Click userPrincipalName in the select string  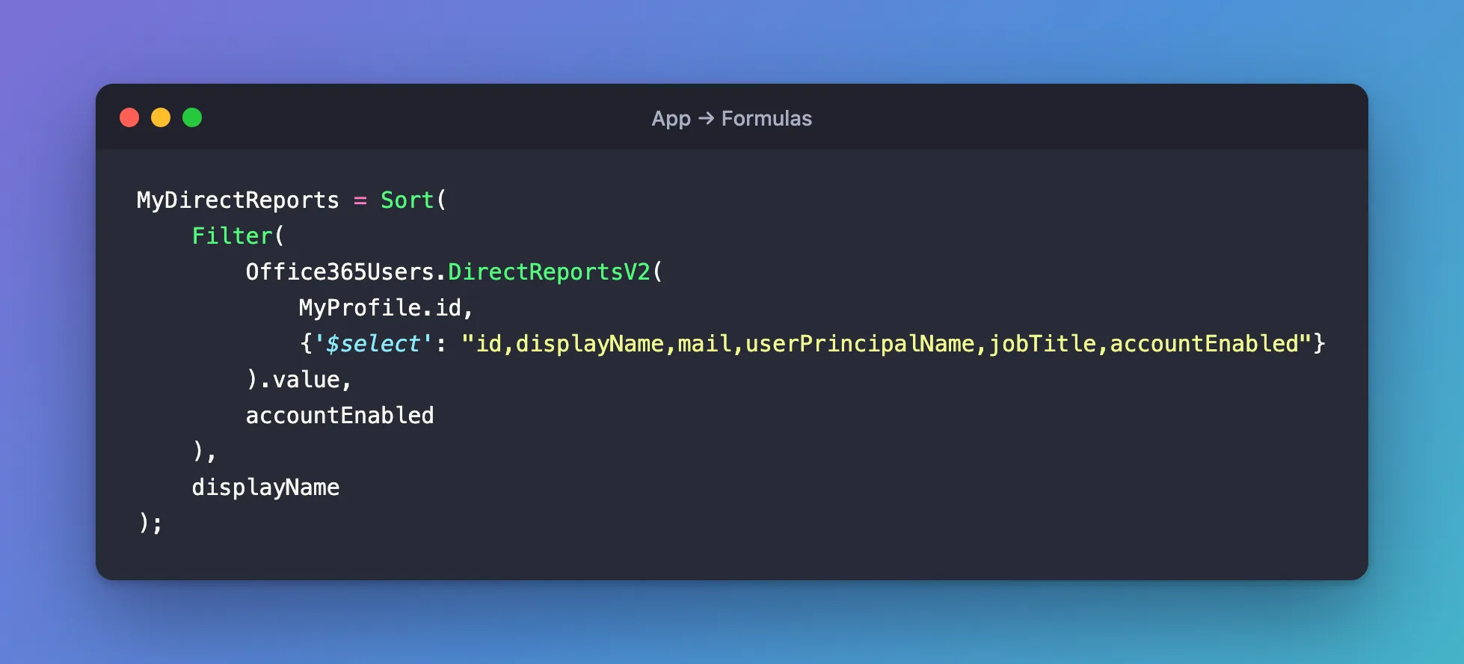(x=860, y=343)
